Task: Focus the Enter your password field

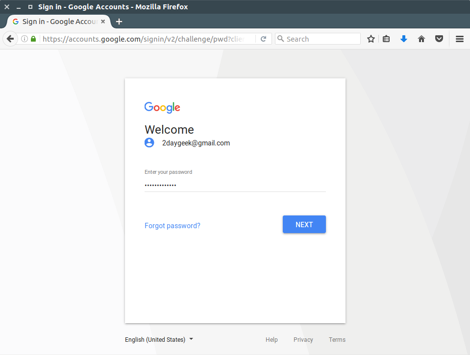Action: (235, 185)
